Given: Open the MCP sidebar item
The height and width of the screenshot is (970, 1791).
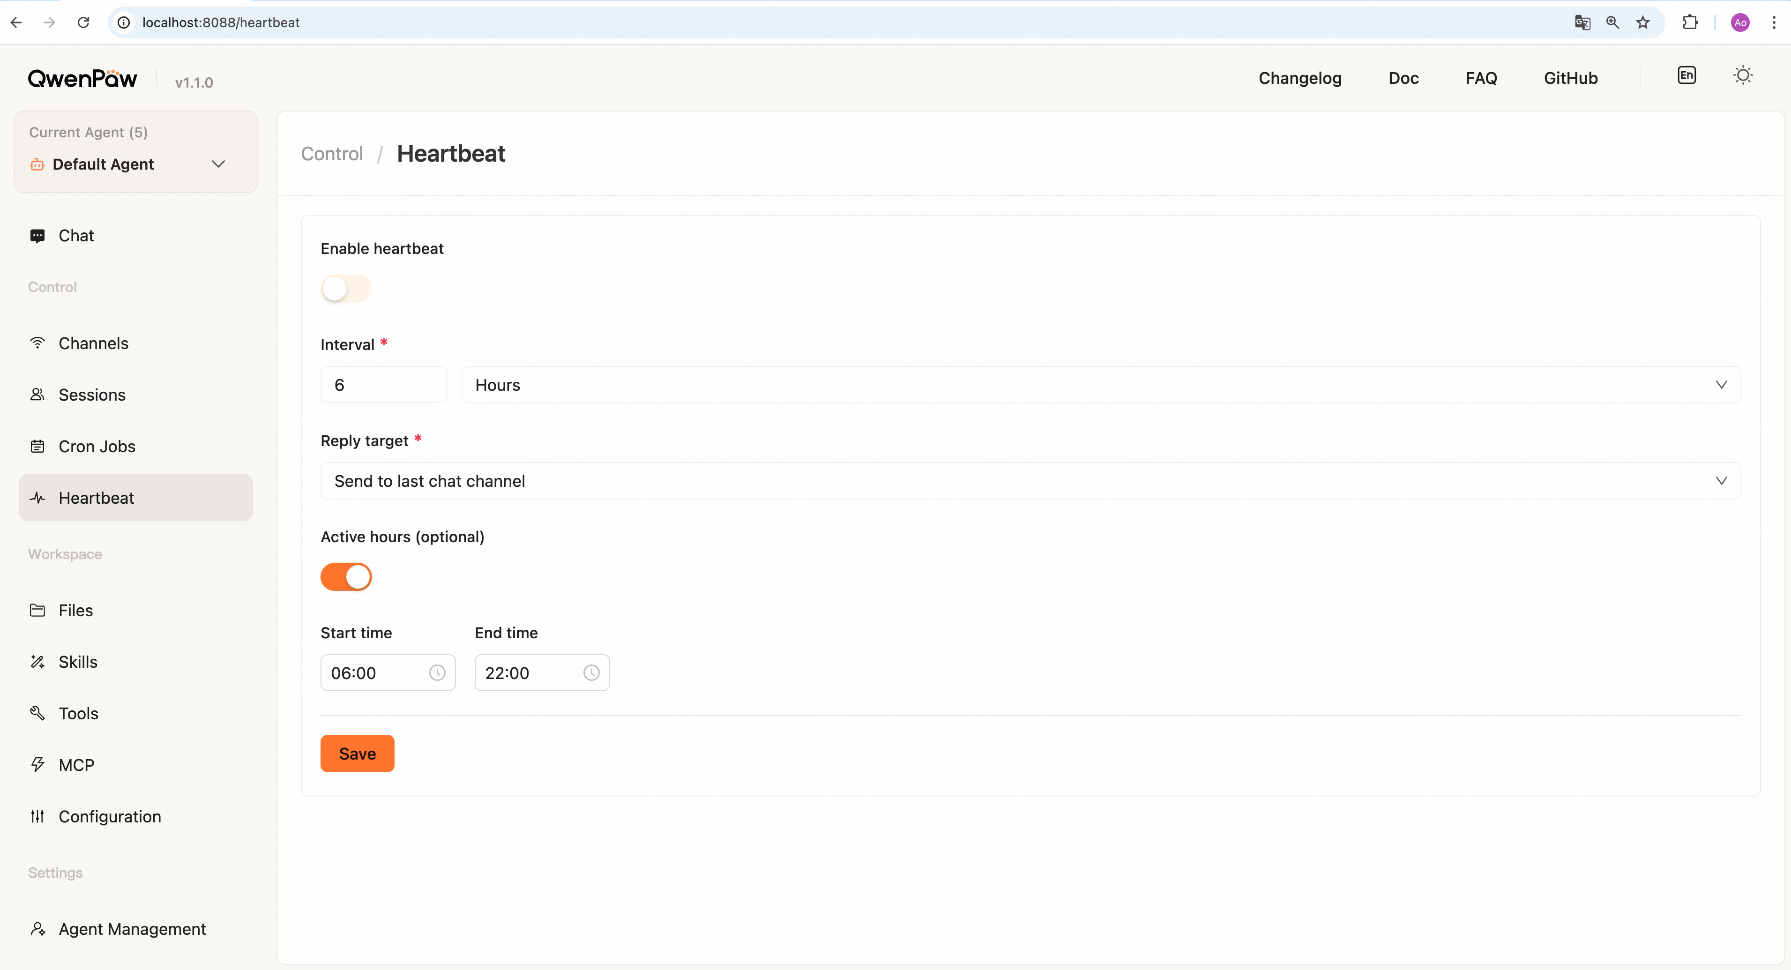Looking at the screenshot, I should point(76,765).
